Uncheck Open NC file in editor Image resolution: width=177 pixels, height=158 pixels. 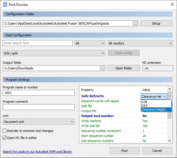pos(5,138)
